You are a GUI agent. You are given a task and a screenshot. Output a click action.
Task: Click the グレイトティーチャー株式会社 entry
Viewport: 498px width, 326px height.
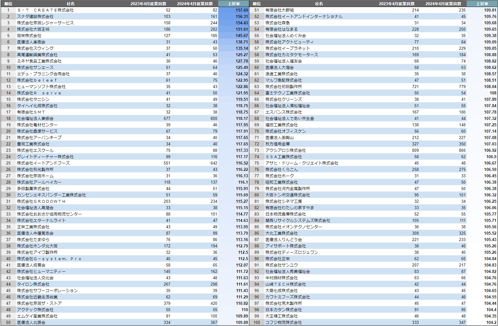pyautogui.click(x=45, y=157)
